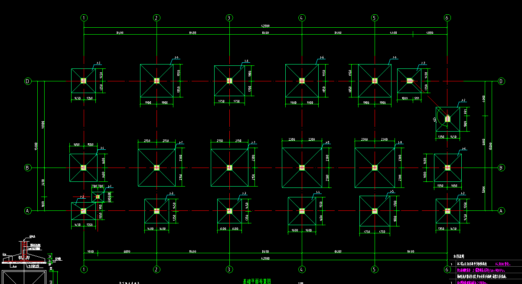The width and height of the screenshot is (522, 284).
Task: Pick right-side axis bubble A
Action: pos(502,211)
